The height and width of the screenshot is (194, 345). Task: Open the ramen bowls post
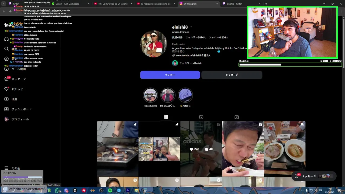[x=285, y=149]
